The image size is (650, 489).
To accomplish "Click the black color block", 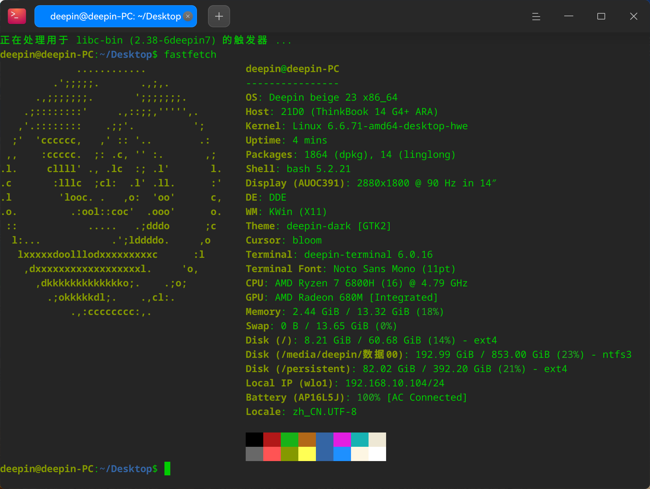I will point(254,440).
